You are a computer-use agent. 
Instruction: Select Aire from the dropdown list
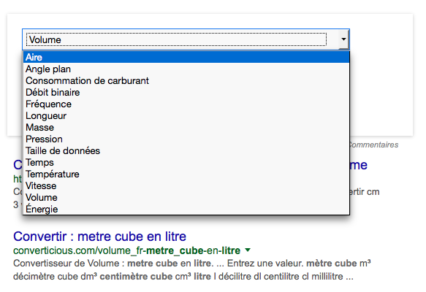[186, 57]
